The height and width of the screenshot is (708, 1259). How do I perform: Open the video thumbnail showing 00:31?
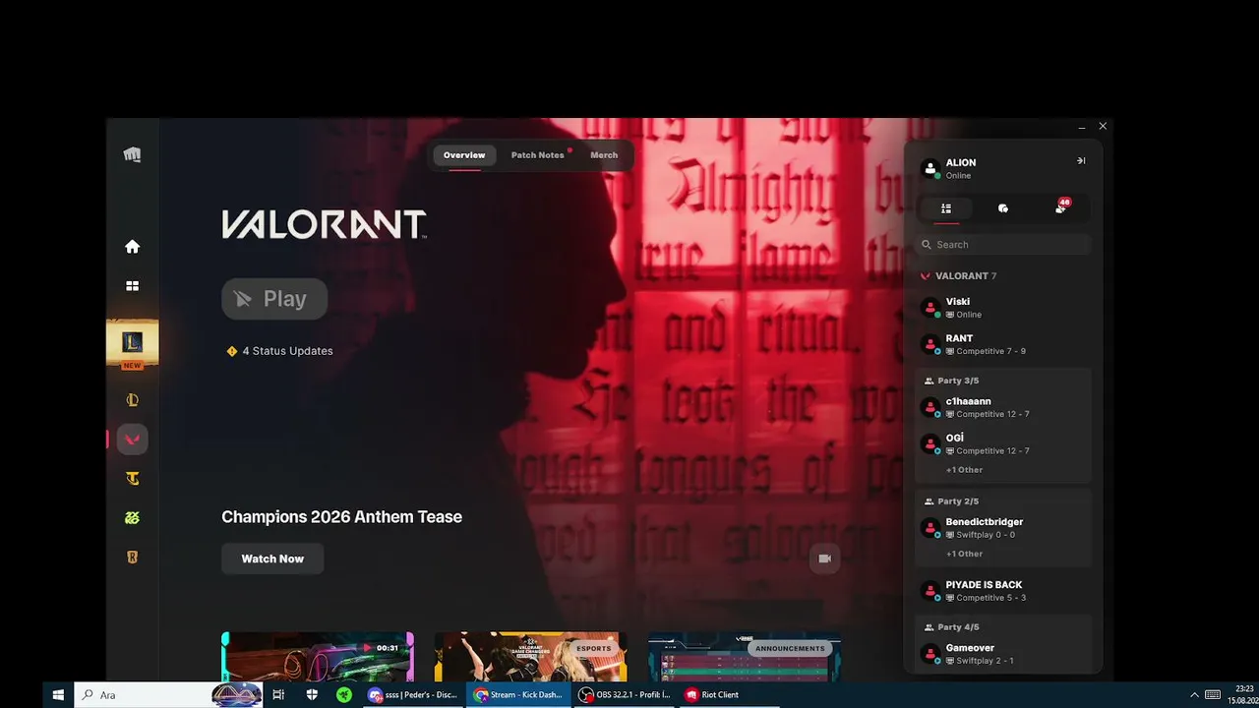tap(318, 657)
